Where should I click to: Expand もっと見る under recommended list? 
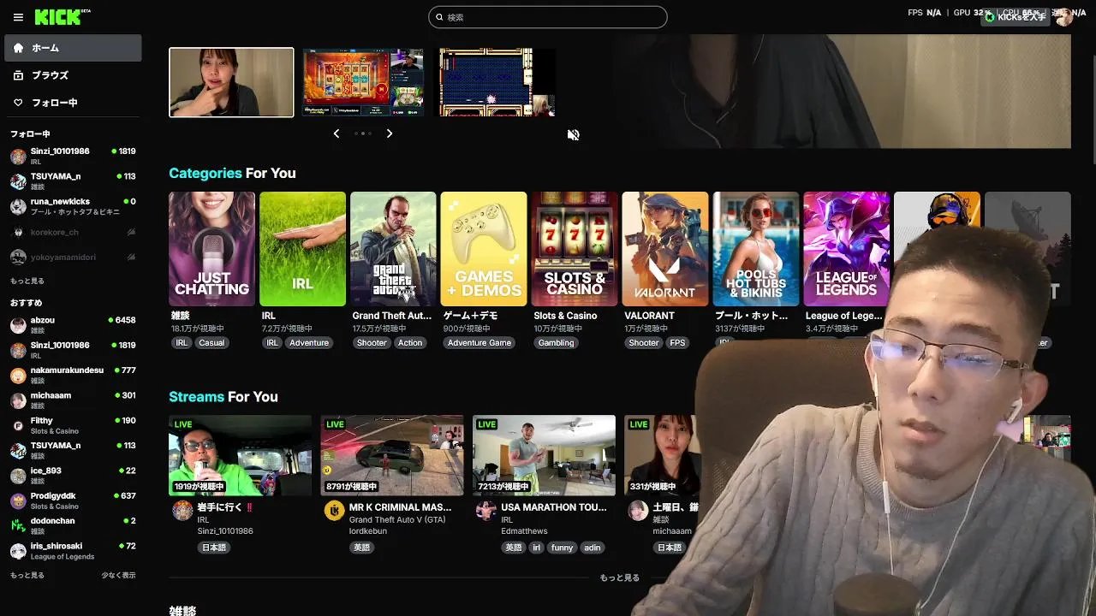(x=27, y=576)
